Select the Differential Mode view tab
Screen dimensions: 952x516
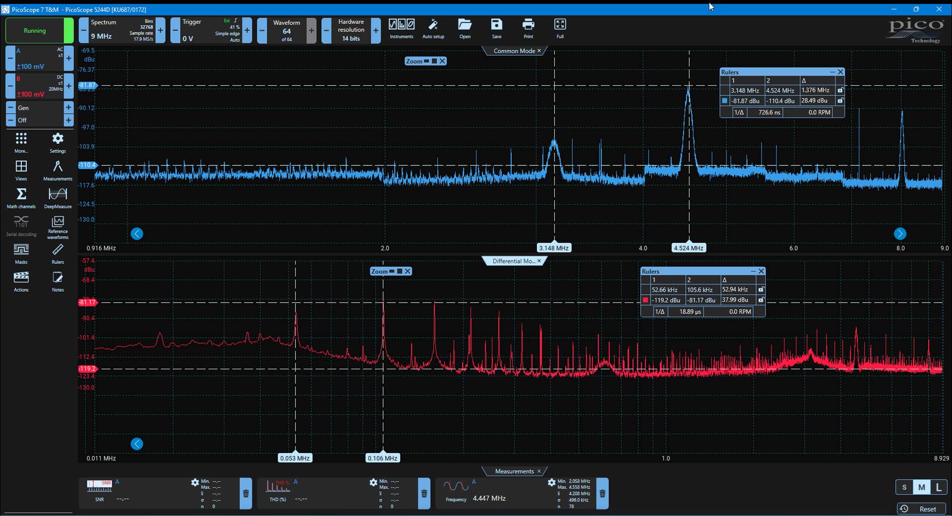click(514, 261)
